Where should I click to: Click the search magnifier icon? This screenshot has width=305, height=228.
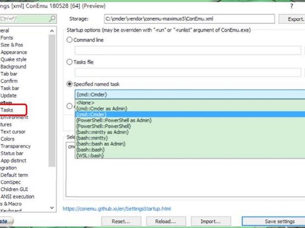click(52, 19)
